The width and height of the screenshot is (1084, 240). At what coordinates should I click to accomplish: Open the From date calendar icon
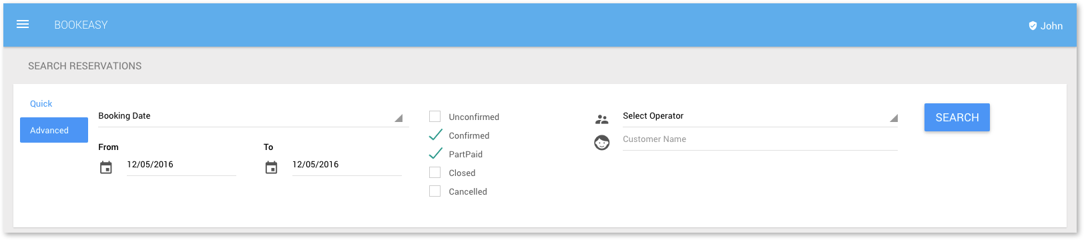(105, 168)
